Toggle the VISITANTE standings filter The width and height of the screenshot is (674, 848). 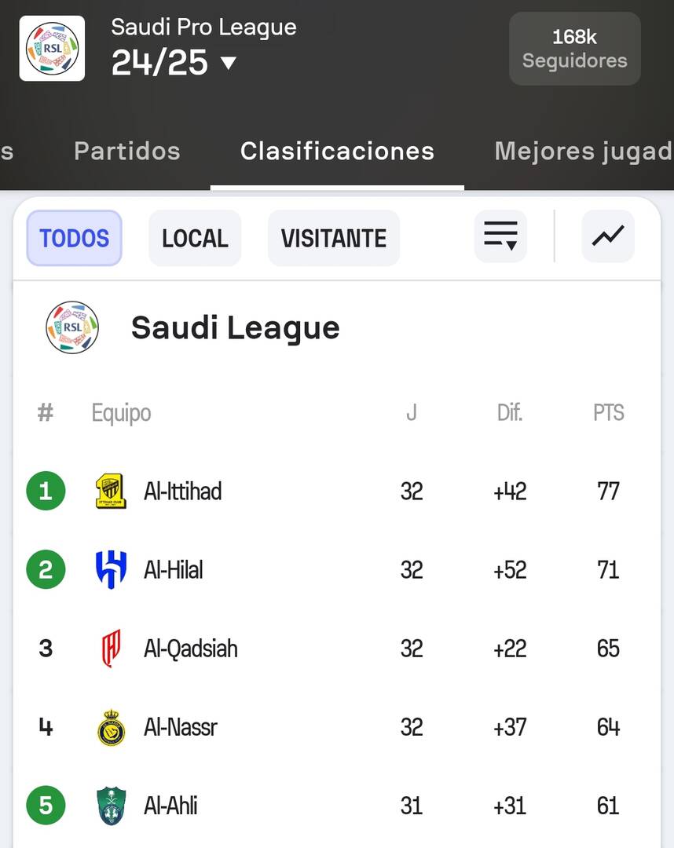click(334, 238)
